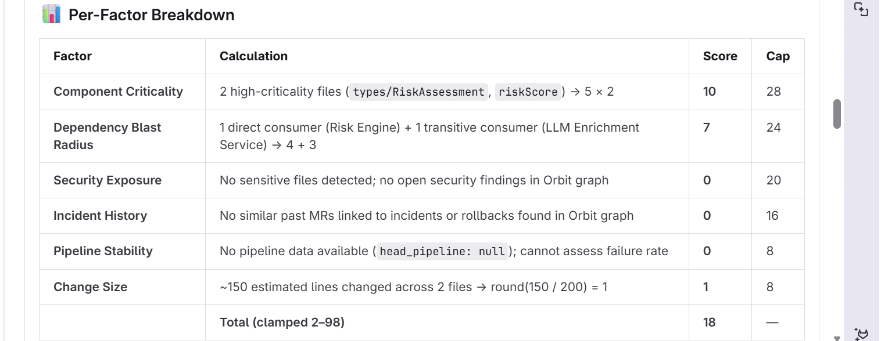The width and height of the screenshot is (881, 341).
Task: Click the Pipeline Stability row label
Action: click(x=103, y=251)
